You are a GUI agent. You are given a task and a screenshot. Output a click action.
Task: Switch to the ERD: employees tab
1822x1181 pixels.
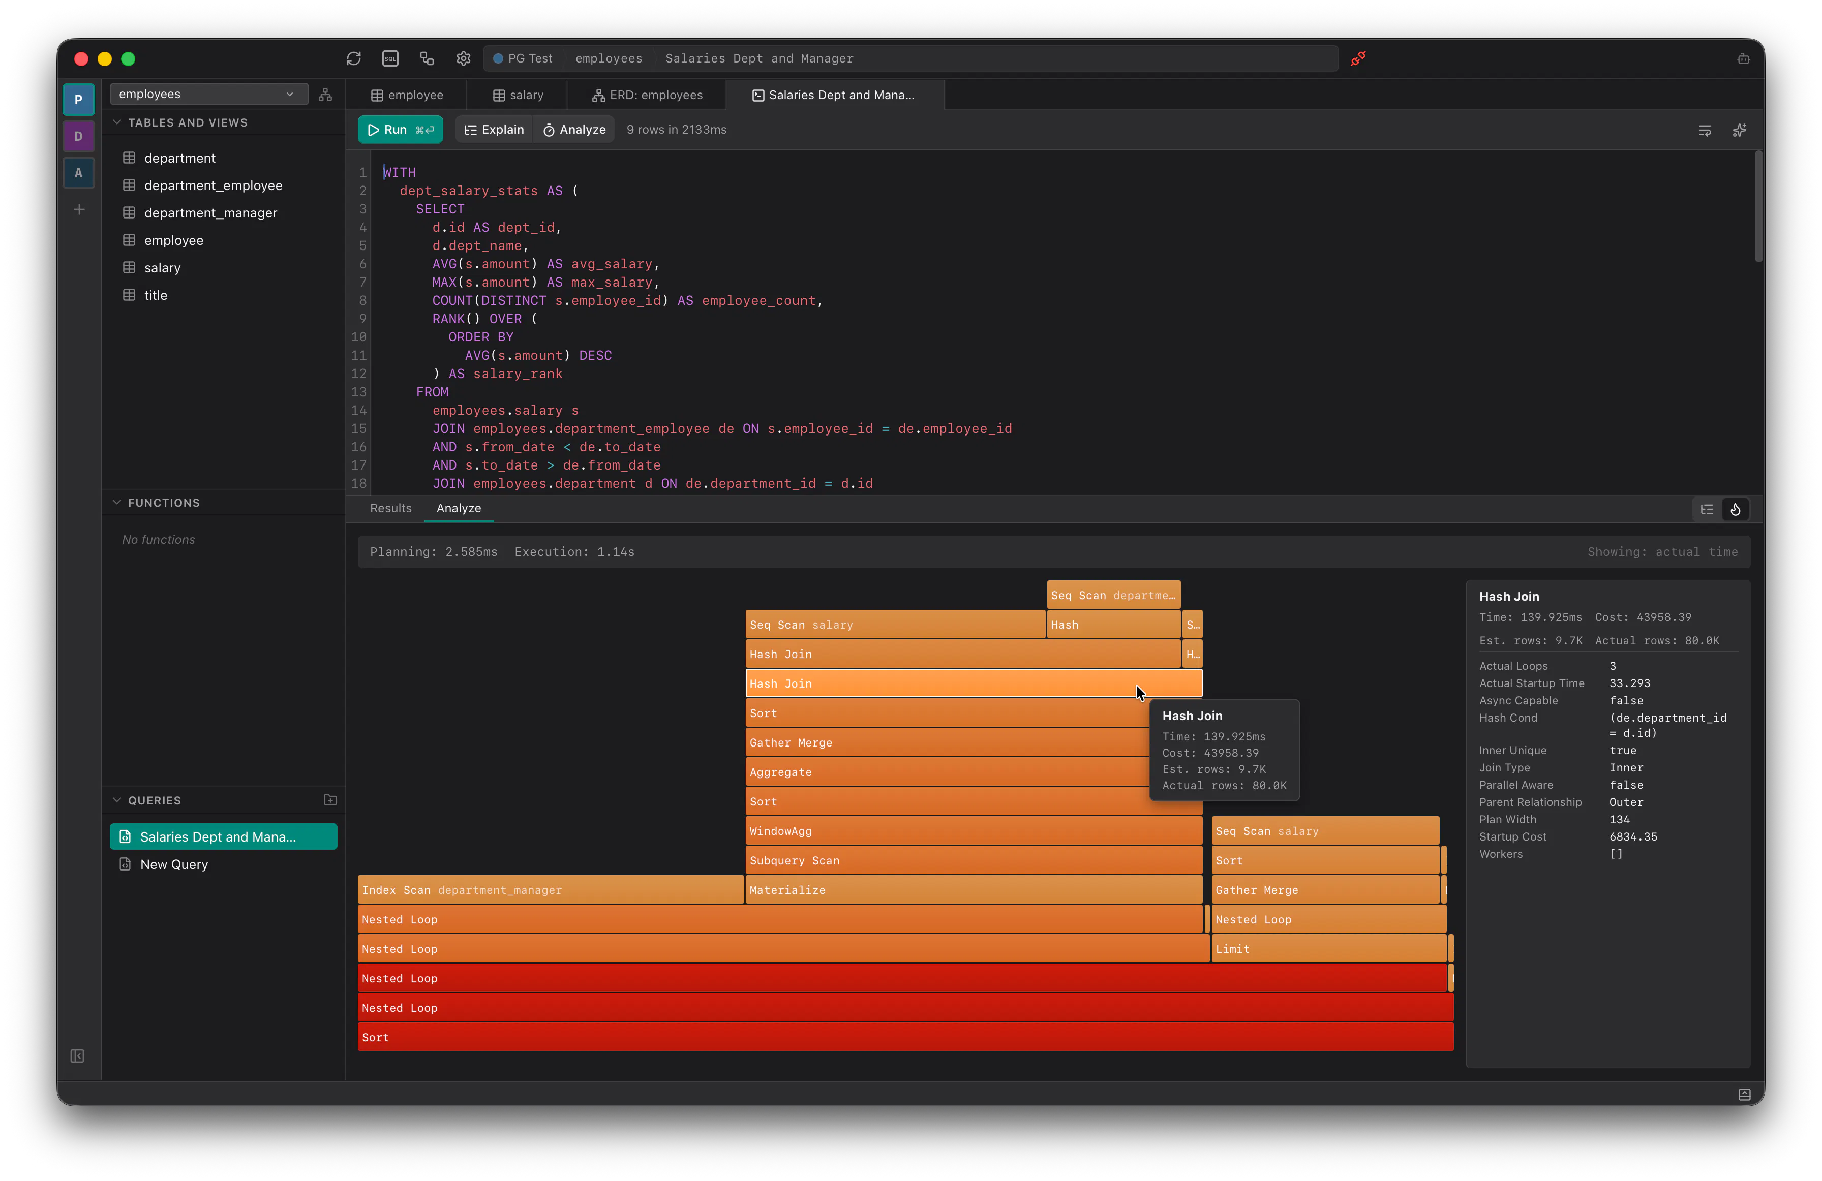647,95
